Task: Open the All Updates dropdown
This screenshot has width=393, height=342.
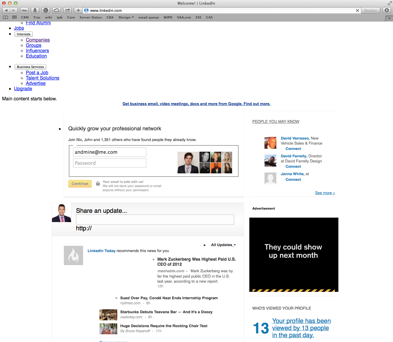Action: 222,245
